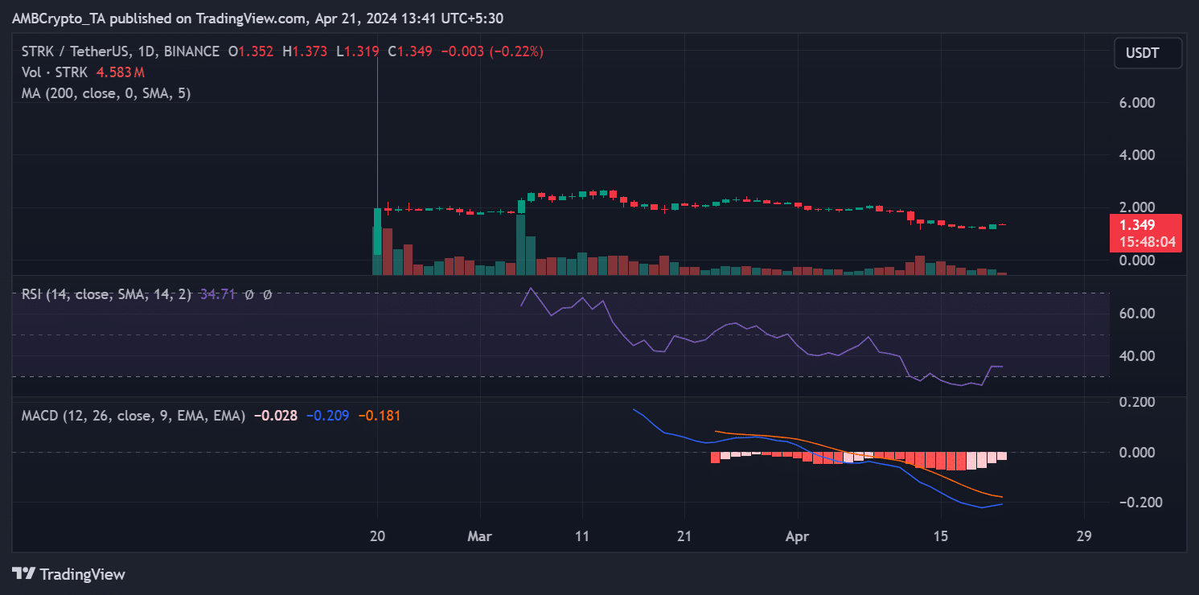
Task: Click the low value L1.319
Action: pyautogui.click(x=357, y=51)
